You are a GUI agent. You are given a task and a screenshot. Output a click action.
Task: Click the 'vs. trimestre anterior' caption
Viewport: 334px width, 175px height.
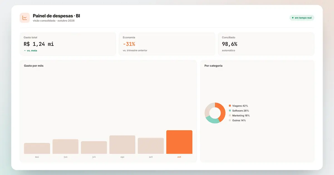pyautogui.click(x=135, y=51)
